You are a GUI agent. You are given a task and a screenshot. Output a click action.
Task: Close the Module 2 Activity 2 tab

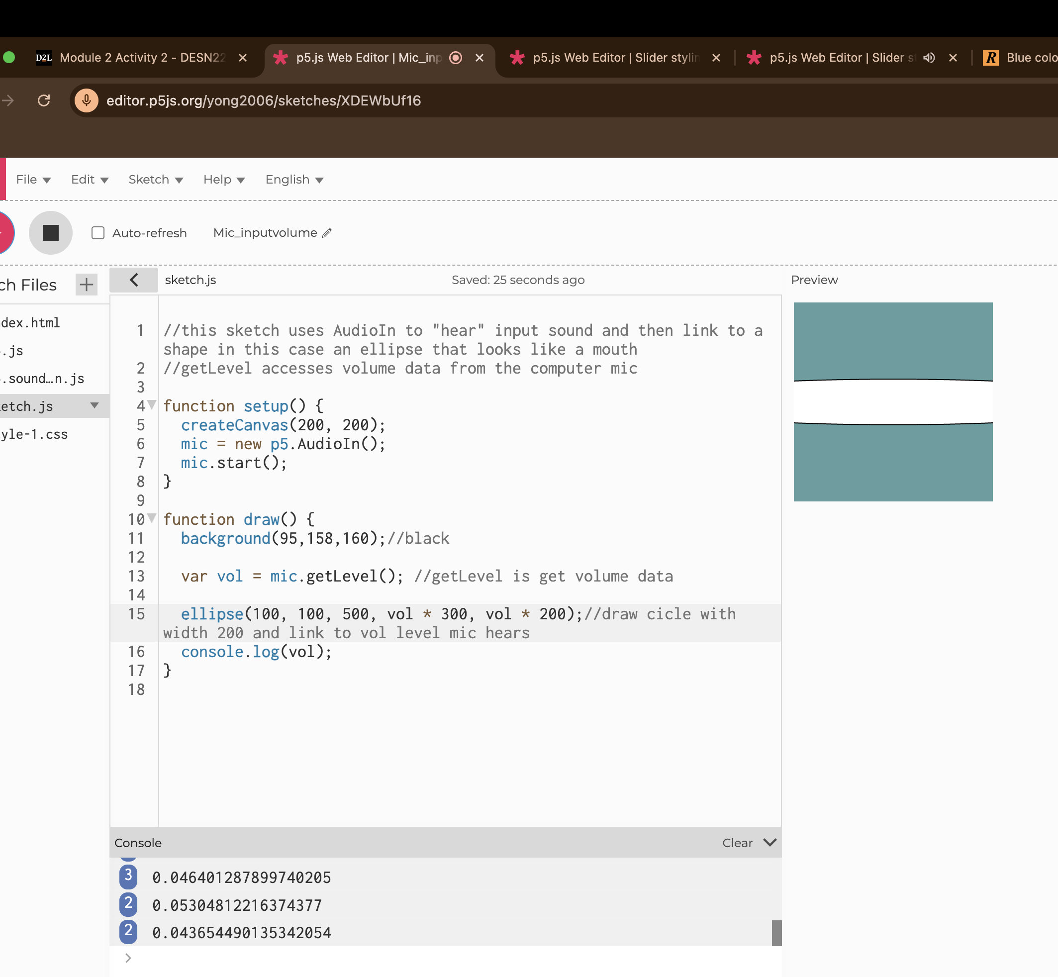click(243, 58)
